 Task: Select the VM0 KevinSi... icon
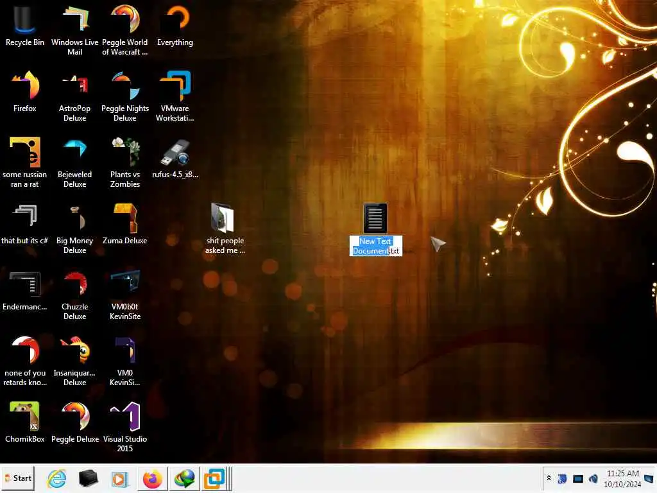click(x=125, y=361)
